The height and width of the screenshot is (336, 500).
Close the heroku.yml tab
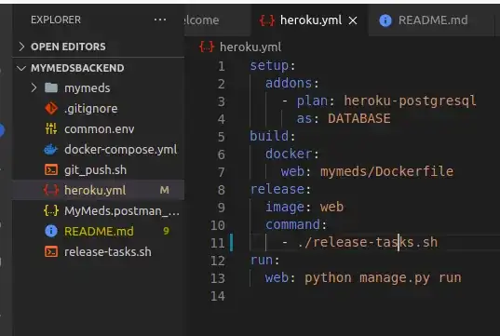353,20
